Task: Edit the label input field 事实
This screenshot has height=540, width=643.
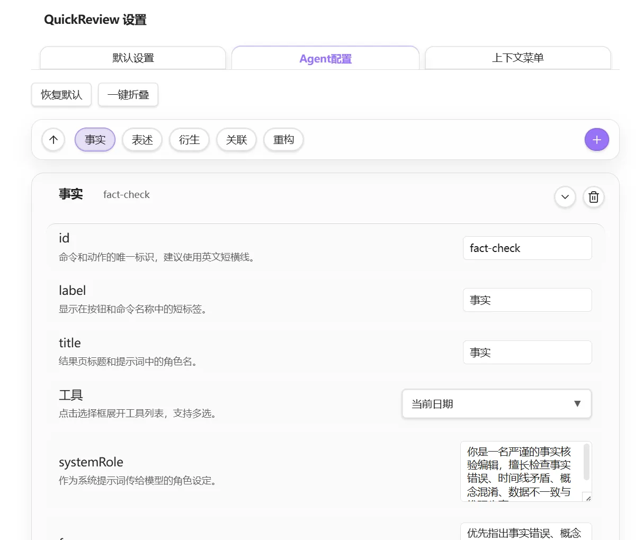Action: point(527,300)
